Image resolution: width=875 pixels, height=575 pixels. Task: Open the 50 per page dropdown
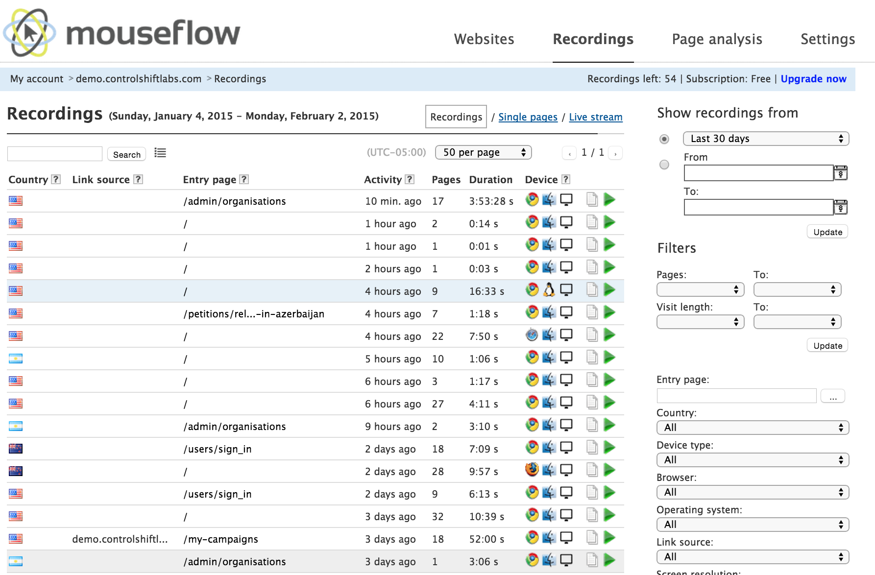pos(484,152)
